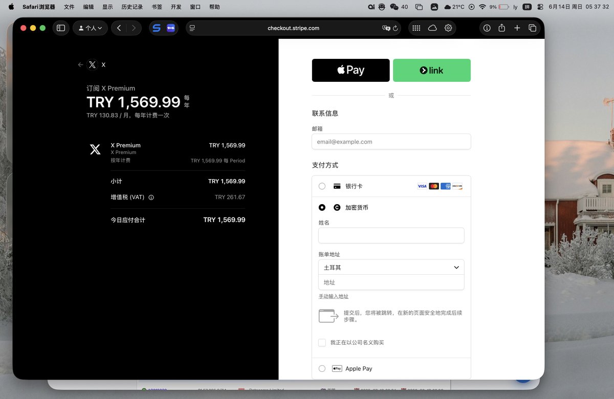The width and height of the screenshot is (614, 399).
Task: Show VAT details via info icon
Action: pos(151,197)
